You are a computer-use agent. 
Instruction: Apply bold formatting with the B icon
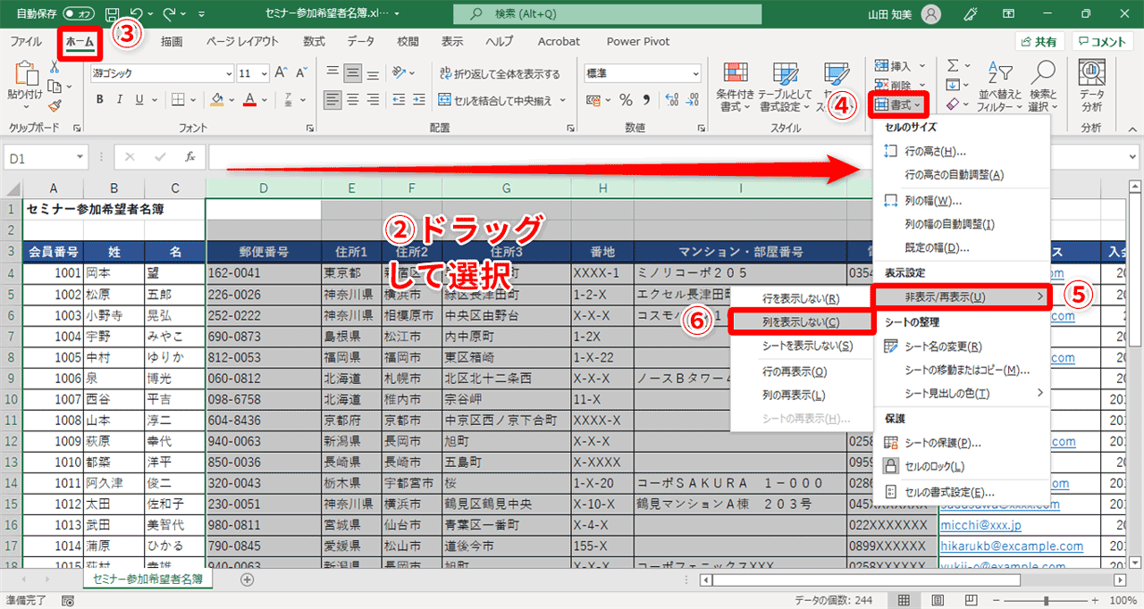tap(98, 98)
